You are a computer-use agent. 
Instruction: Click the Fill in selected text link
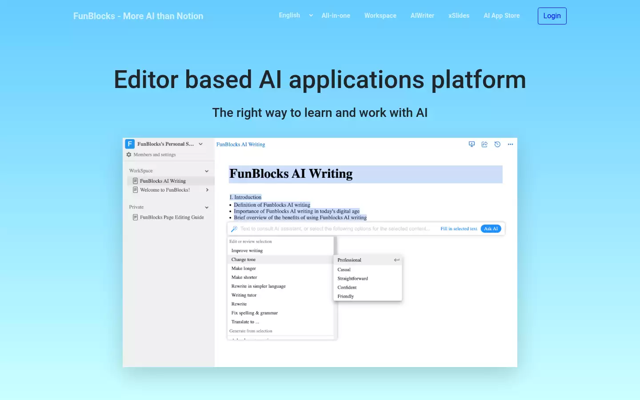tap(459, 229)
